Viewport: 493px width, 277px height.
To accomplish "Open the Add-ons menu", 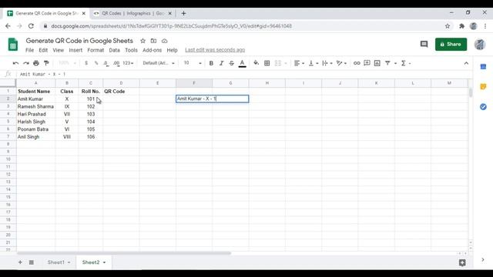I will click(x=153, y=50).
